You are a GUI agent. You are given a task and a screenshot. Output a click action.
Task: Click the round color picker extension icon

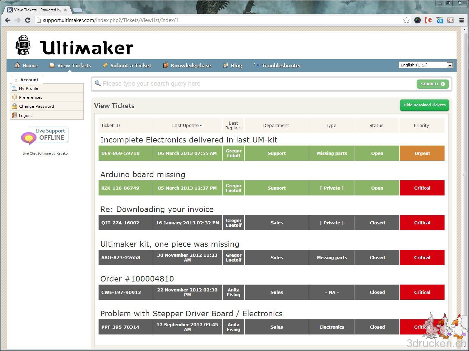coord(417,20)
